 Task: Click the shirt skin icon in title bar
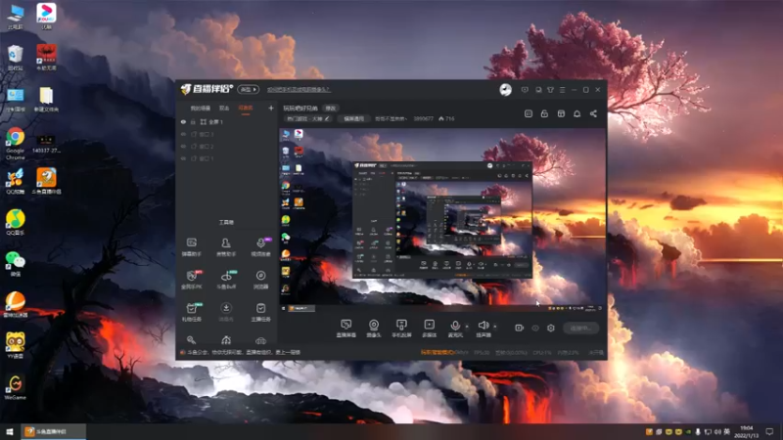click(550, 90)
